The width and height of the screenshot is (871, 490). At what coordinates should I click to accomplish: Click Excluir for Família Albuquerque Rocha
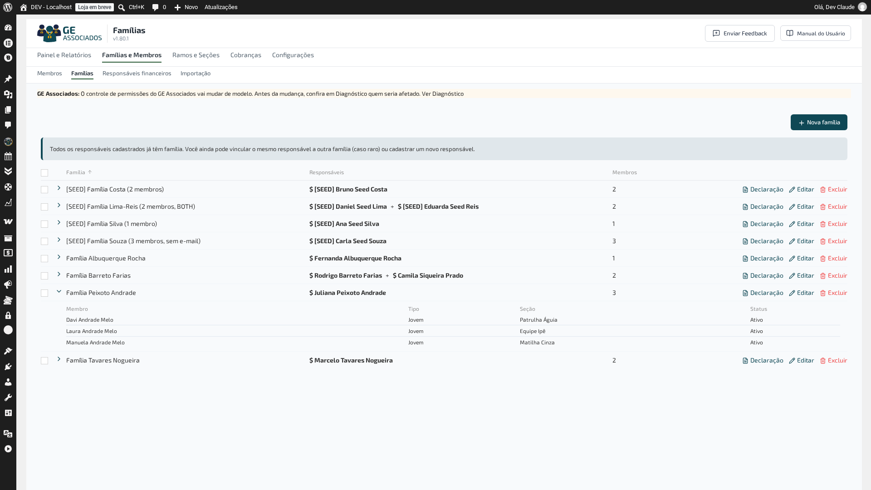click(833, 259)
